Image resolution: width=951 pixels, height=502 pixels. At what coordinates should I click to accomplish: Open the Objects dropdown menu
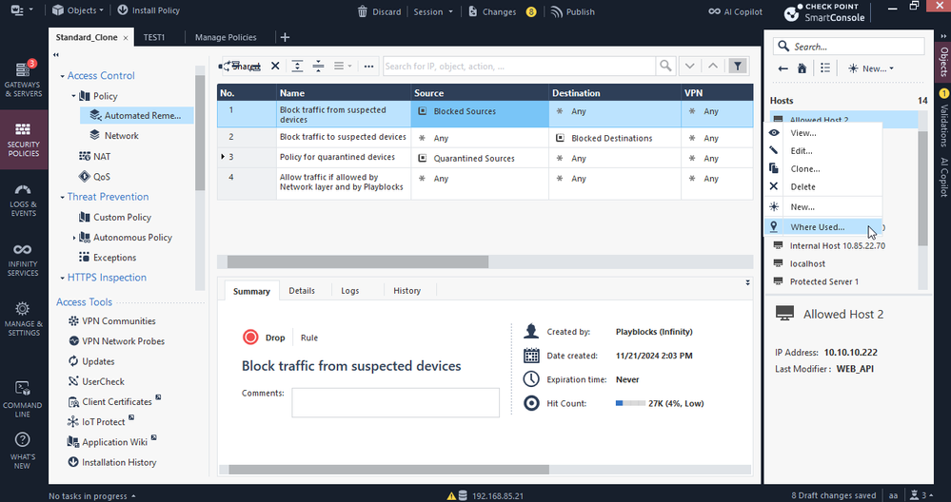tap(78, 10)
